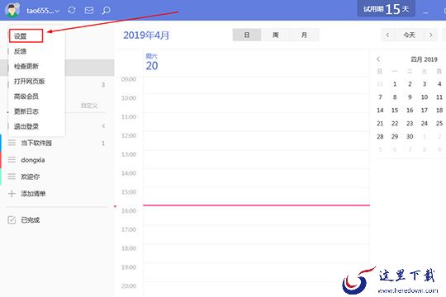
Task: Click the handle icon beside 当下软件园
Action: coord(12,143)
